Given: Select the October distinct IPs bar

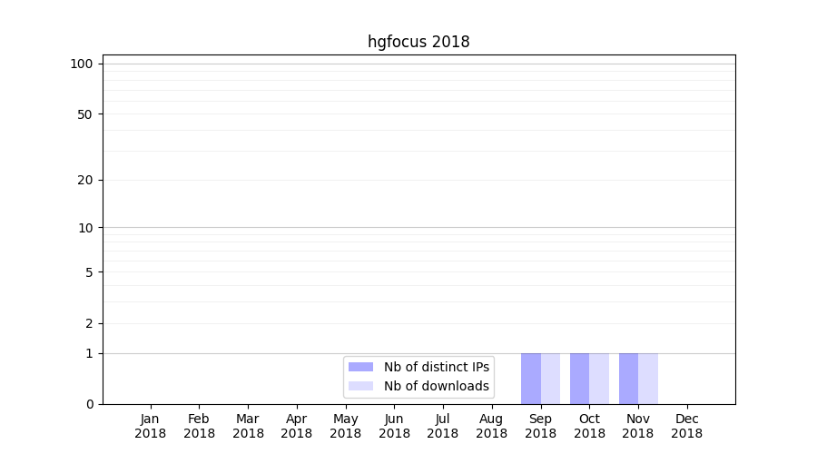Looking at the screenshot, I should [579, 379].
